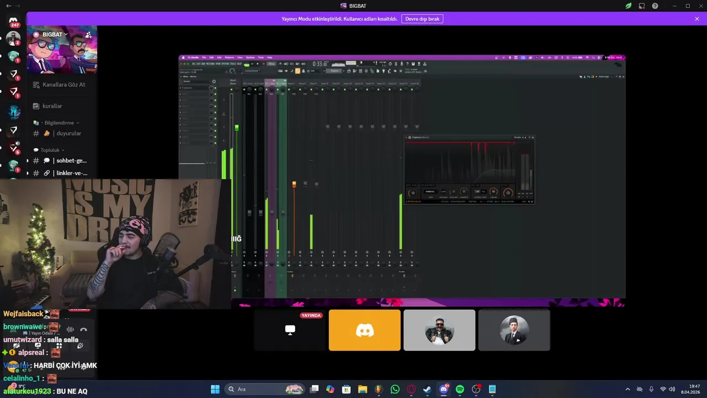
Task: Collapse the 'Topluluk' category
Action: point(49,150)
